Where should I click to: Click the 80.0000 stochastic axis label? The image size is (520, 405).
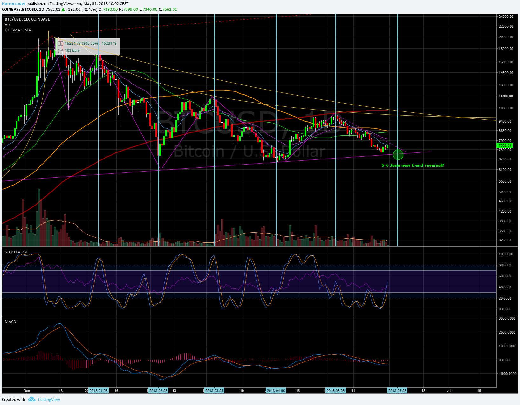505,265
